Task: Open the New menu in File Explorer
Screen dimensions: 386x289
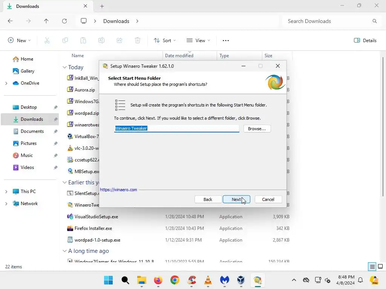Action: 19,41
